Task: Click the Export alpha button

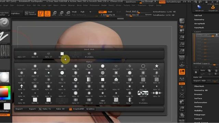Action: point(32,109)
